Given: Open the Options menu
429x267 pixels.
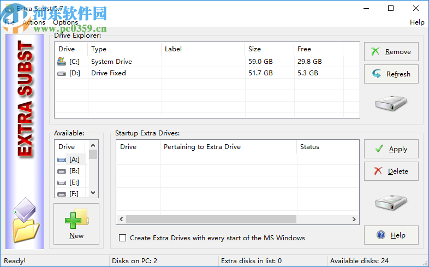Looking at the screenshot, I should pyautogui.click(x=65, y=22).
